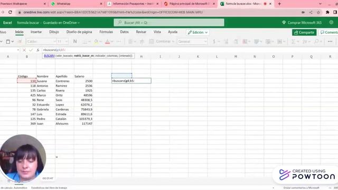Open the insert cells format icon
The height and width of the screenshot is (190, 338).
(x=279, y=41)
